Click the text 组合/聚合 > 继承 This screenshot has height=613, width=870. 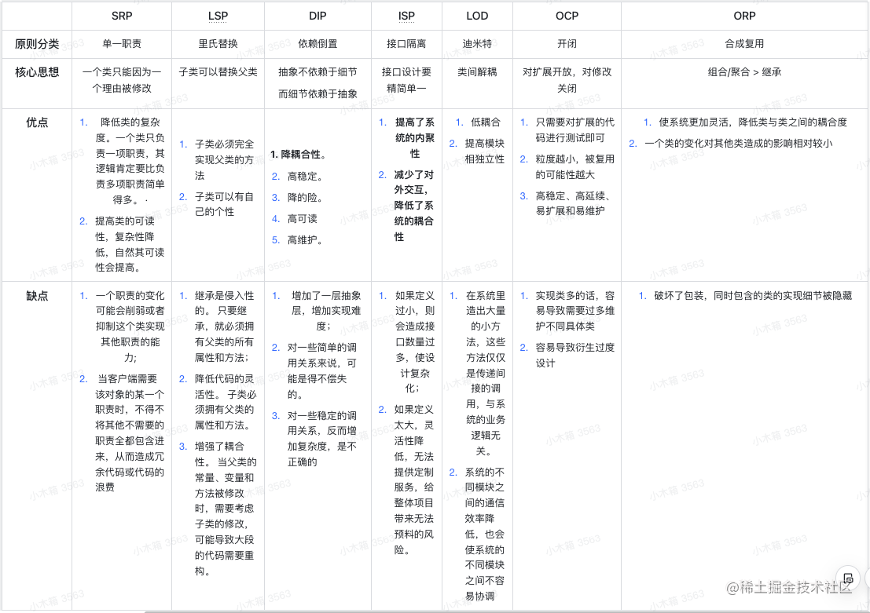click(x=744, y=72)
